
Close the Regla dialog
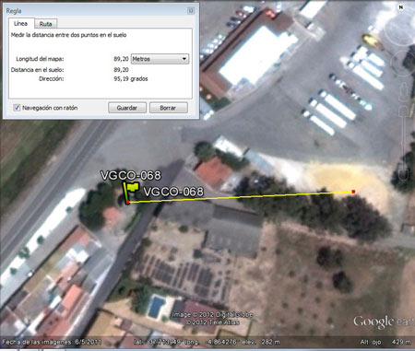coord(191,11)
